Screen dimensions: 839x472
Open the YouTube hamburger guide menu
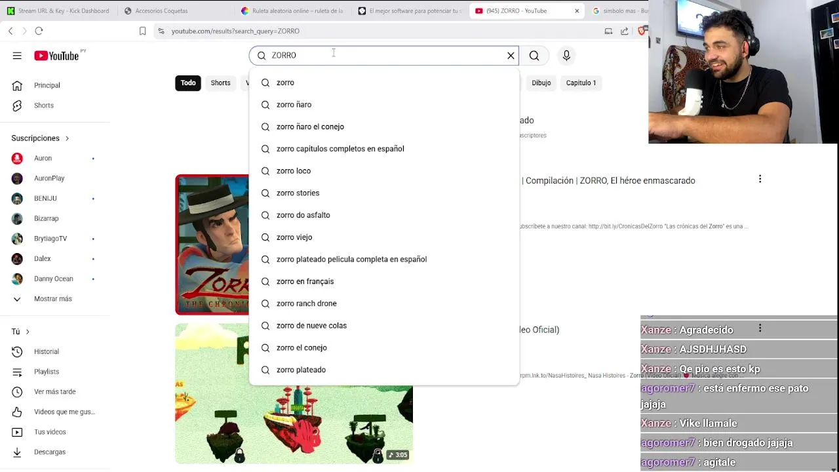[x=17, y=56]
